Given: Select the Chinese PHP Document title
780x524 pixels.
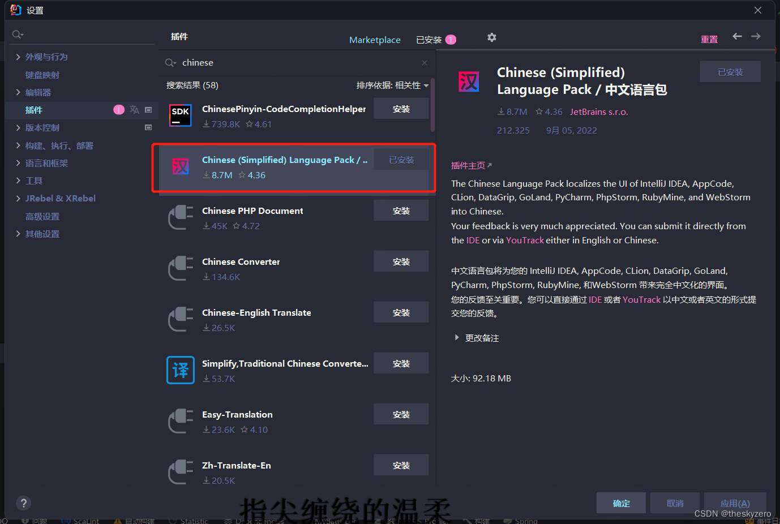Looking at the screenshot, I should tap(252, 211).
